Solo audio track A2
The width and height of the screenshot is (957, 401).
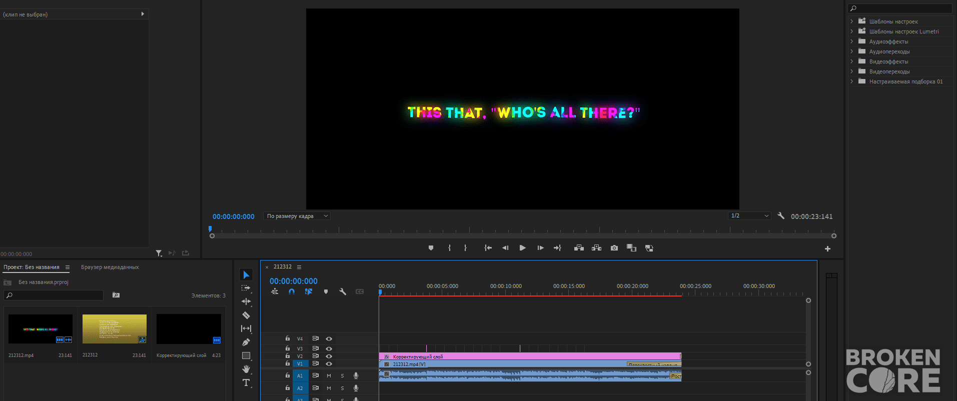(x=342, y=388)
